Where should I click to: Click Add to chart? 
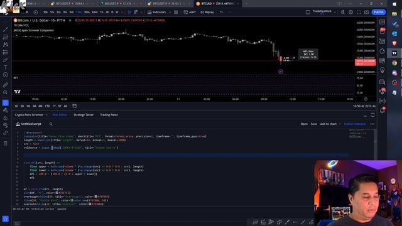tap(328, 124)
